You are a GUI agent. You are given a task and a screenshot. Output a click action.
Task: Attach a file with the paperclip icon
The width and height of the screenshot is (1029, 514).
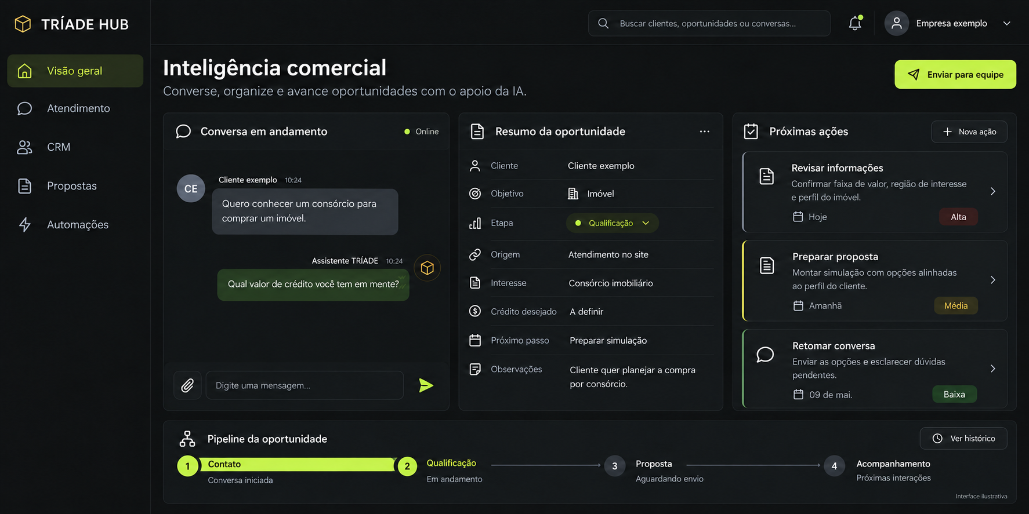[x=187, y=385]
